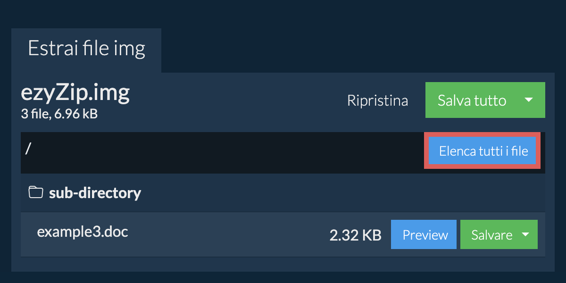Image resolution: width=566 pixels, height=283 pixels.
Task: Click the 3 file, 6.96 kB summary text
Action: click(59, 114)
